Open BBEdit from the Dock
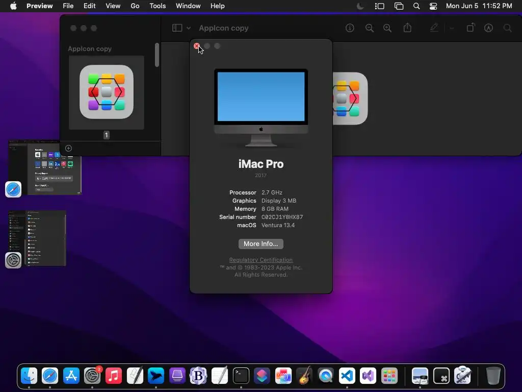The height and width of the screenshot is (392, 522). pyautogui.click(x=198, y=376)
